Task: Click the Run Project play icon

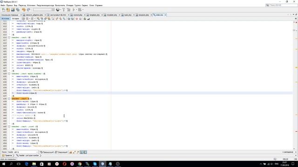Action: tap(74, 10)
